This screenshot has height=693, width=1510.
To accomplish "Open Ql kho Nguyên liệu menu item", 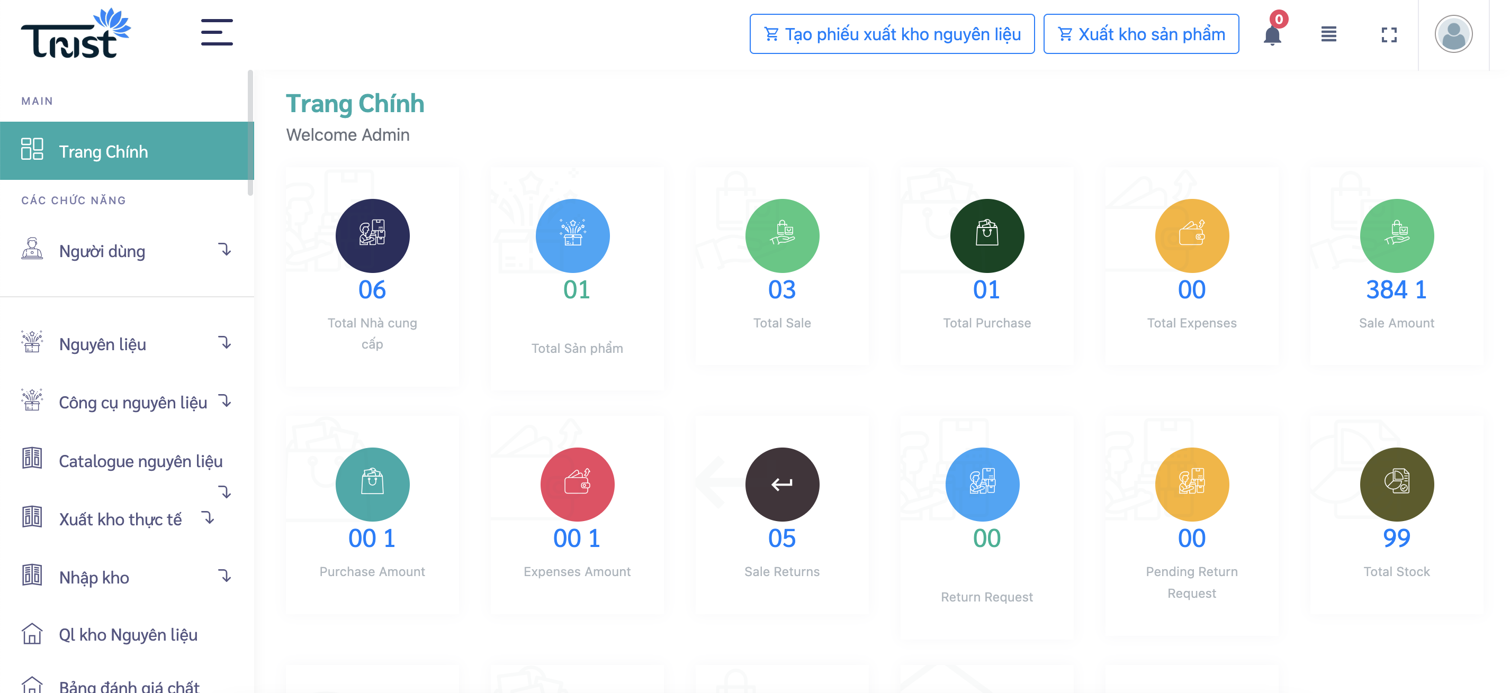I will point(127,634).
